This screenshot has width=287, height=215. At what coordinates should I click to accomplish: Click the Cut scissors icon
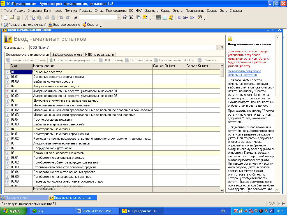26,18
